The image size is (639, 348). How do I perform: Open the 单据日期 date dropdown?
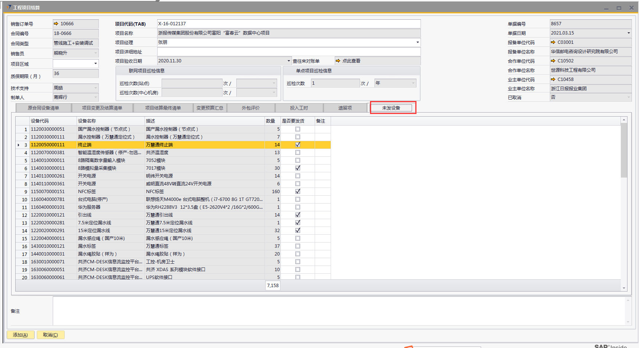click(628, 33)
